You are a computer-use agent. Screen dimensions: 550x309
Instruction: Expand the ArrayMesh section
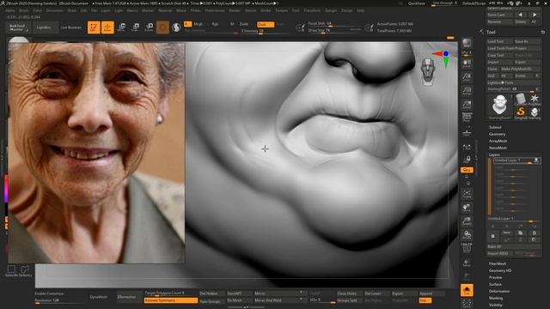click(x=498, y=141)
